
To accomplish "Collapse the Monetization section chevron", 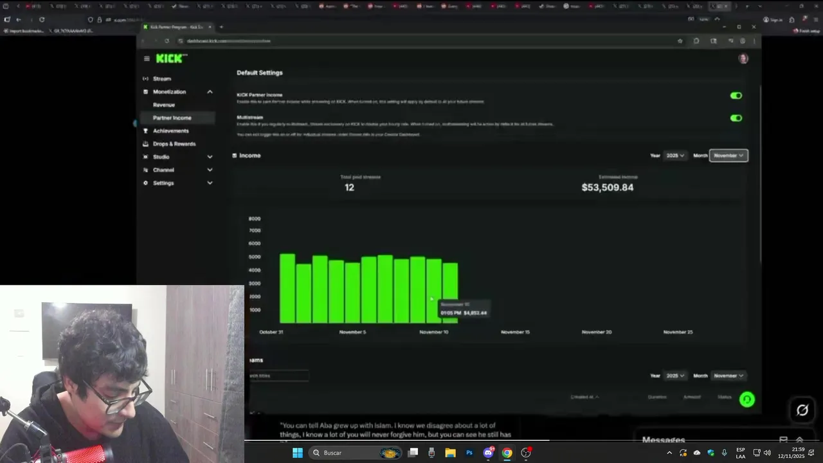I will [210, 92].
